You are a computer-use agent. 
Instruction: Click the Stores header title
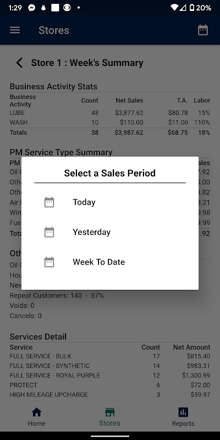pos(54,30)
